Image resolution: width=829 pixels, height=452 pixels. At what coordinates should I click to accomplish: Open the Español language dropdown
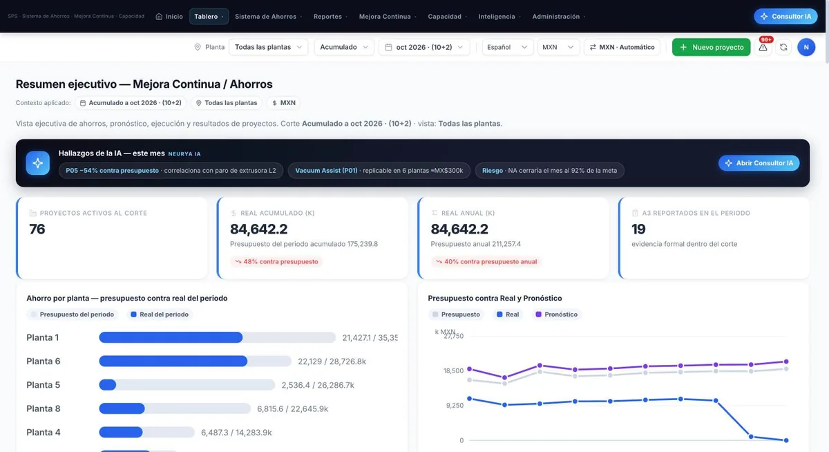coord(508,47)
